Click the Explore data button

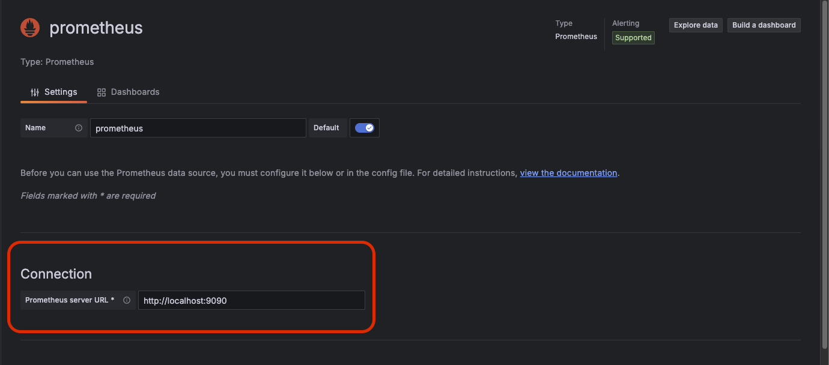click(x=696, y=25)
